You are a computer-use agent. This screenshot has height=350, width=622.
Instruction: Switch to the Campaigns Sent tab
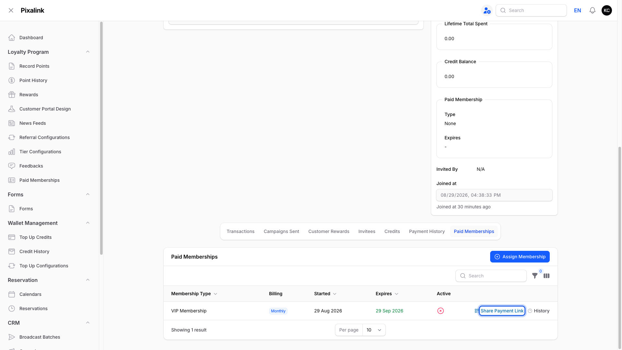[281, 231]
